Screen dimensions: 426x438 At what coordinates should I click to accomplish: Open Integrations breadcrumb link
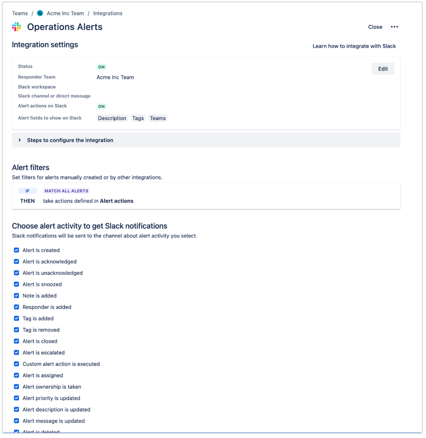(x=107, y=13)
